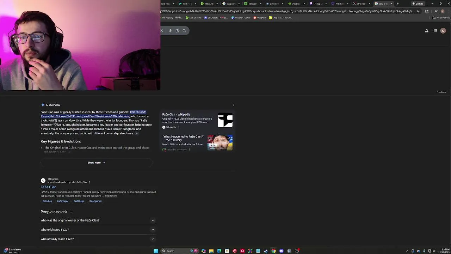Expand "Who actually made FaZe?" question
The image size is (451, 254).
(98, 239)
